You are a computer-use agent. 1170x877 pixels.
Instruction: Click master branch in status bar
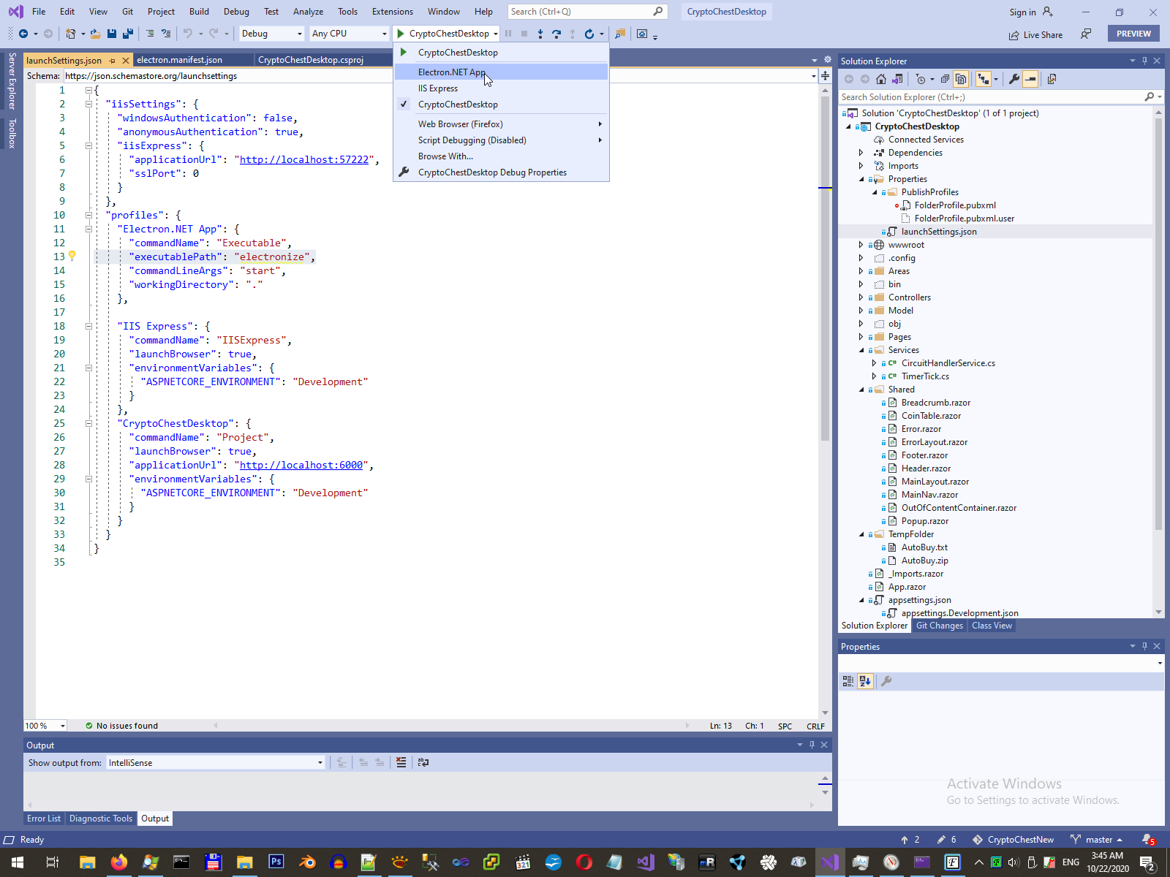click(x=1096, y=840)
